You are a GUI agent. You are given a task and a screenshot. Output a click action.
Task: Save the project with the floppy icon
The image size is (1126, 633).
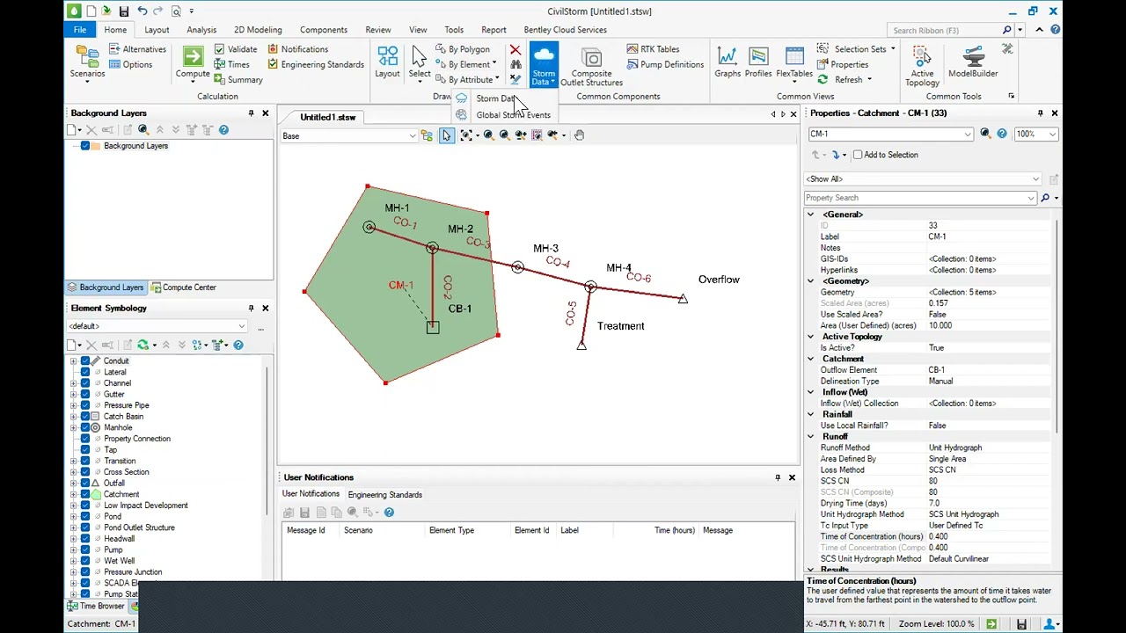[124, 11]
